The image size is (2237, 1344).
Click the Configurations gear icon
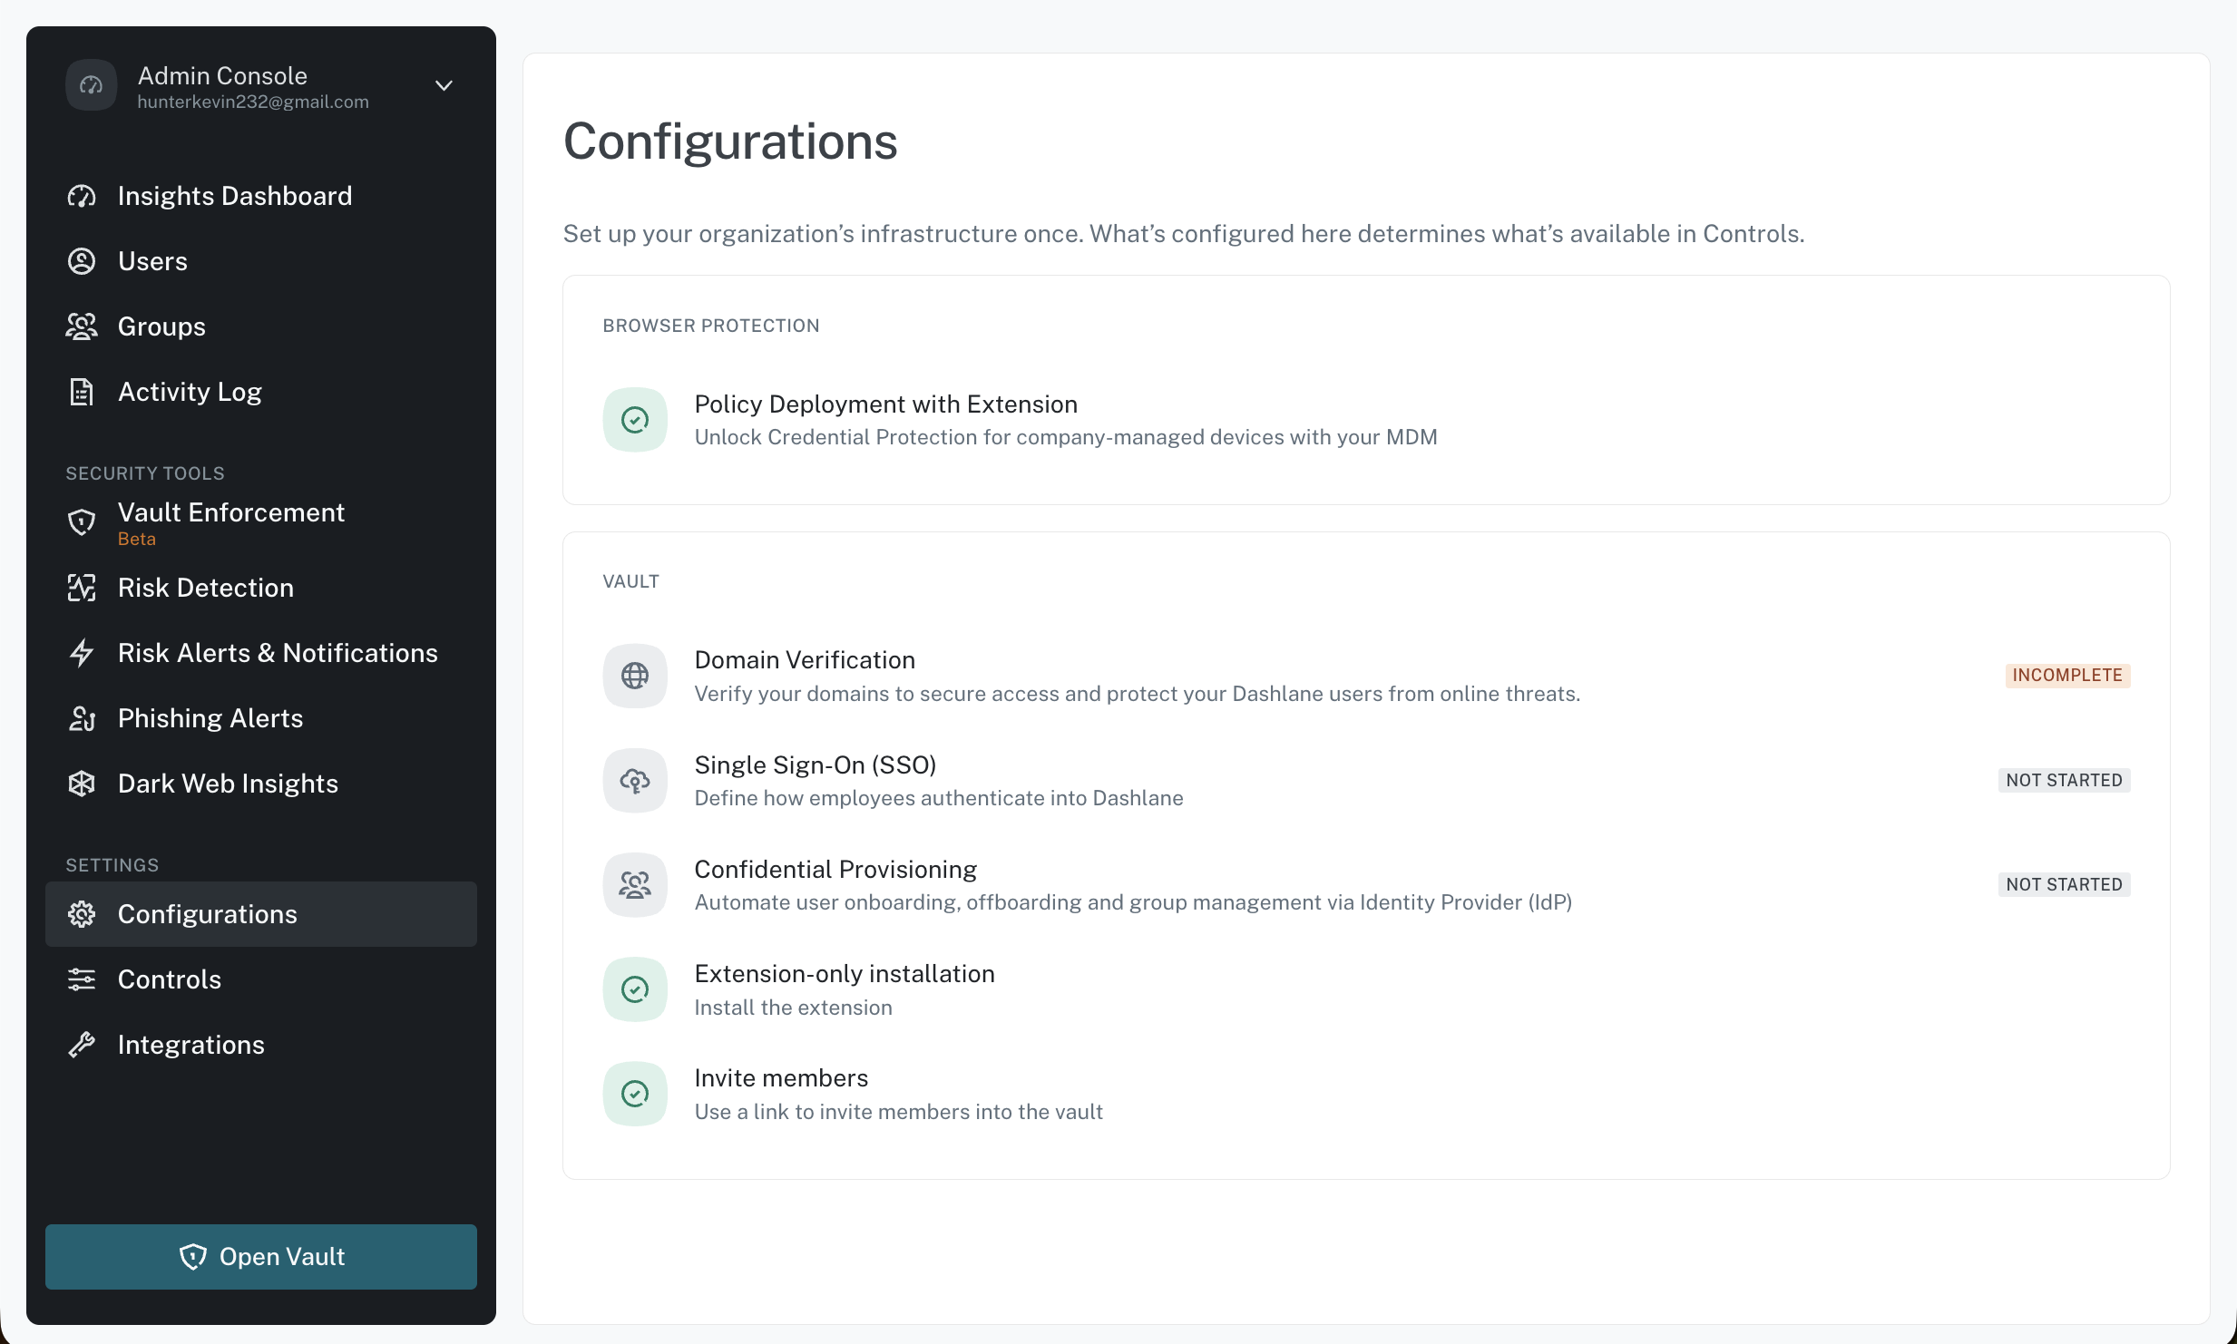coord(82,914)
